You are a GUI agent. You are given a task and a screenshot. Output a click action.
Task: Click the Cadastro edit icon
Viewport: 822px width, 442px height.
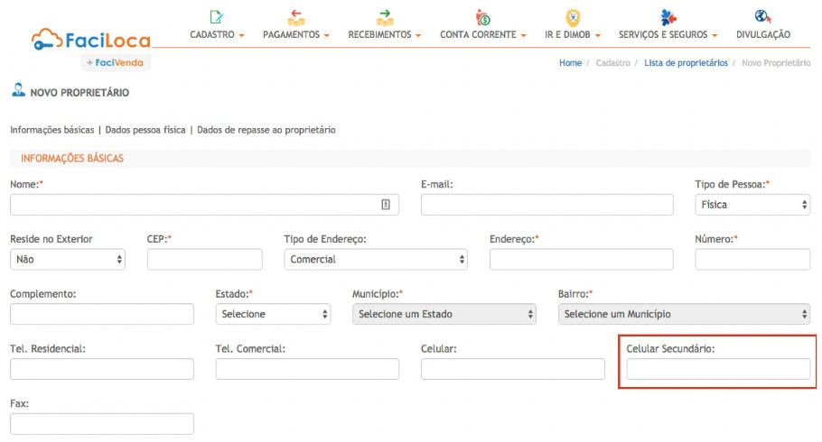216,16
